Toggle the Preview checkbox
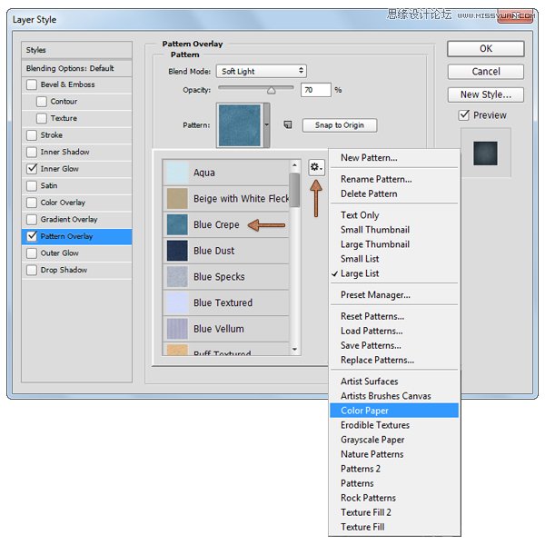545x545 pixels. pos(464,115)
